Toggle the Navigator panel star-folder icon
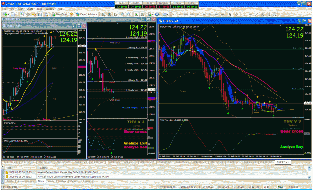 tap(34, 14)
